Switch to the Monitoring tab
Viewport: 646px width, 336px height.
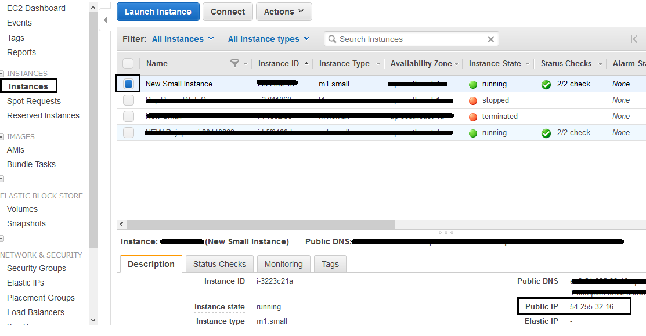pos(283,264)
